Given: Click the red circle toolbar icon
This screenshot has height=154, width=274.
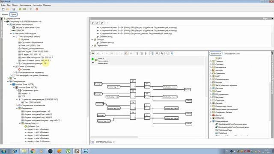Looking at the screenshot, I should coord(37,9).
